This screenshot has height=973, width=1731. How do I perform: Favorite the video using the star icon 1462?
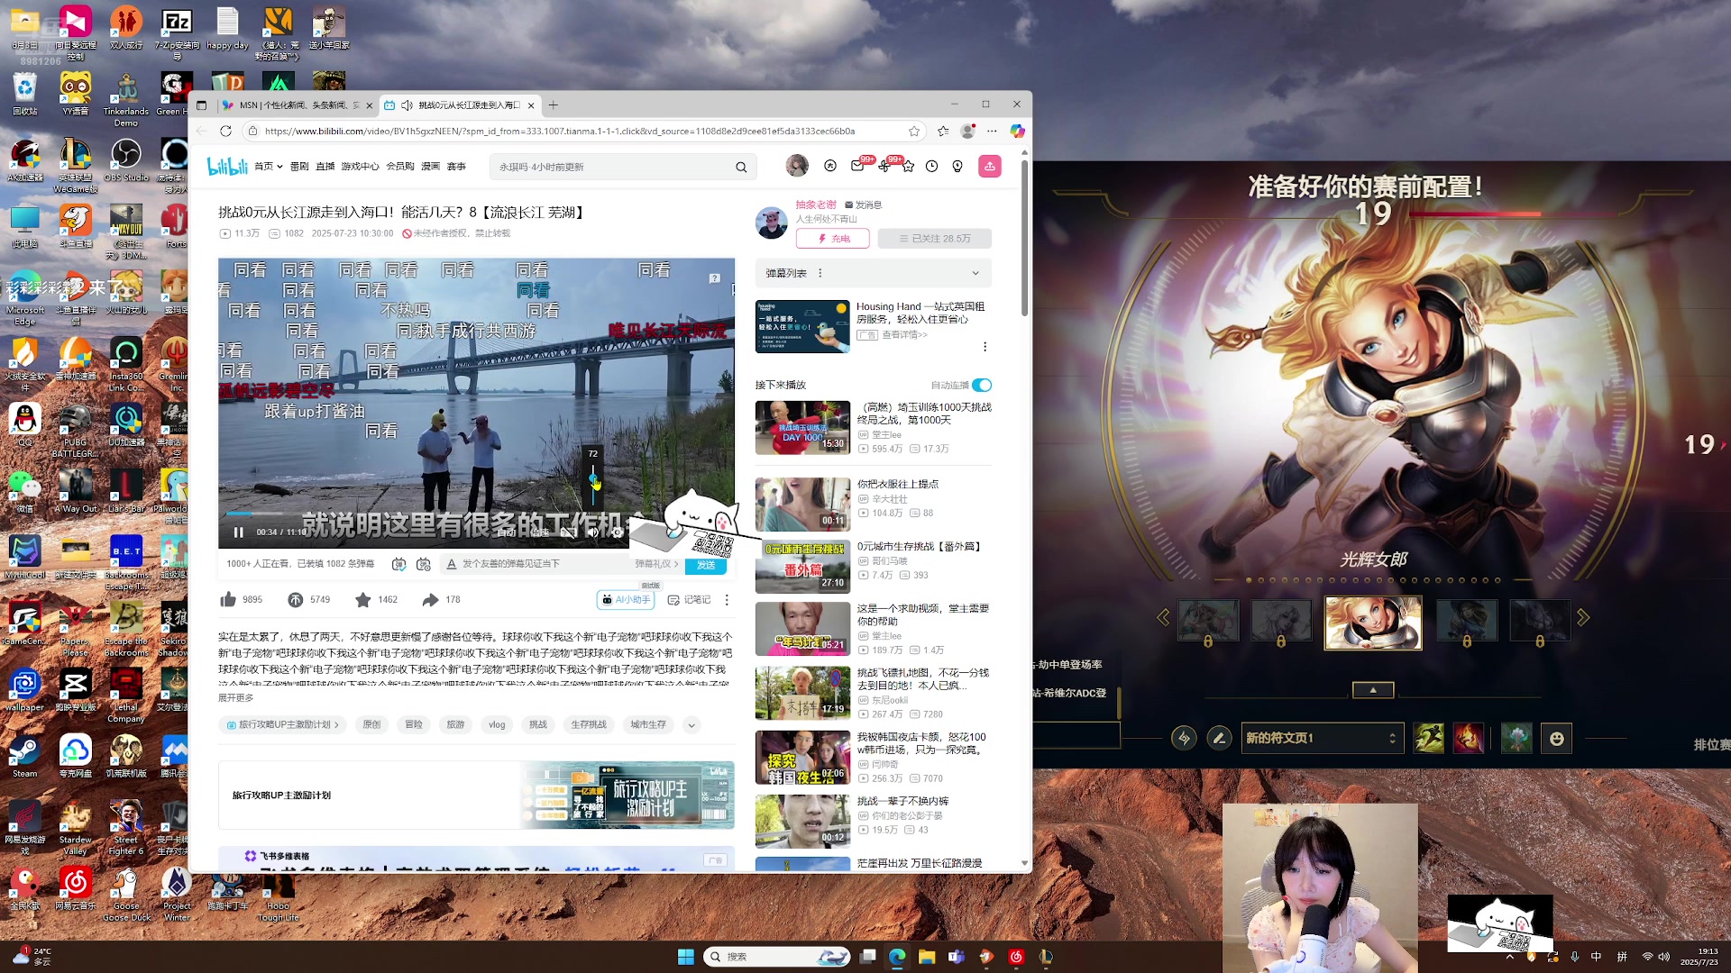pyautogui.click(x=362, y=599)
